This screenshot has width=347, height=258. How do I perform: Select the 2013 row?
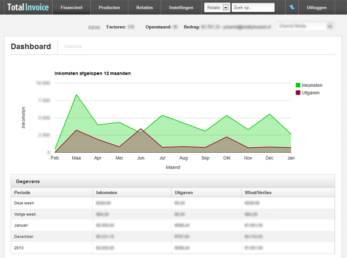[x=173, y=248]
